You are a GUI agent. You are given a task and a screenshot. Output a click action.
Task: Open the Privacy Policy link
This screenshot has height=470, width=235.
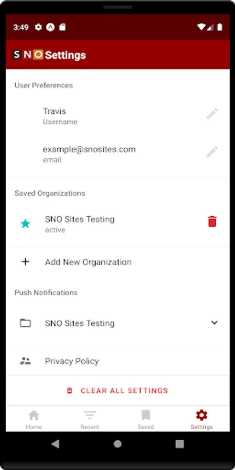tap(72, 361)
